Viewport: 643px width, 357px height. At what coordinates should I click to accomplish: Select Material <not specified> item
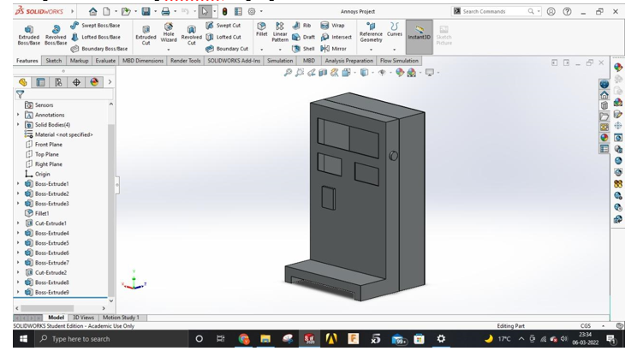point(63,134)
